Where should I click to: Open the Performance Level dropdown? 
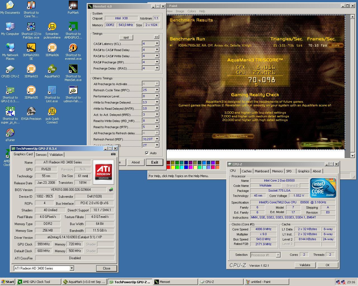click(157, 96)
